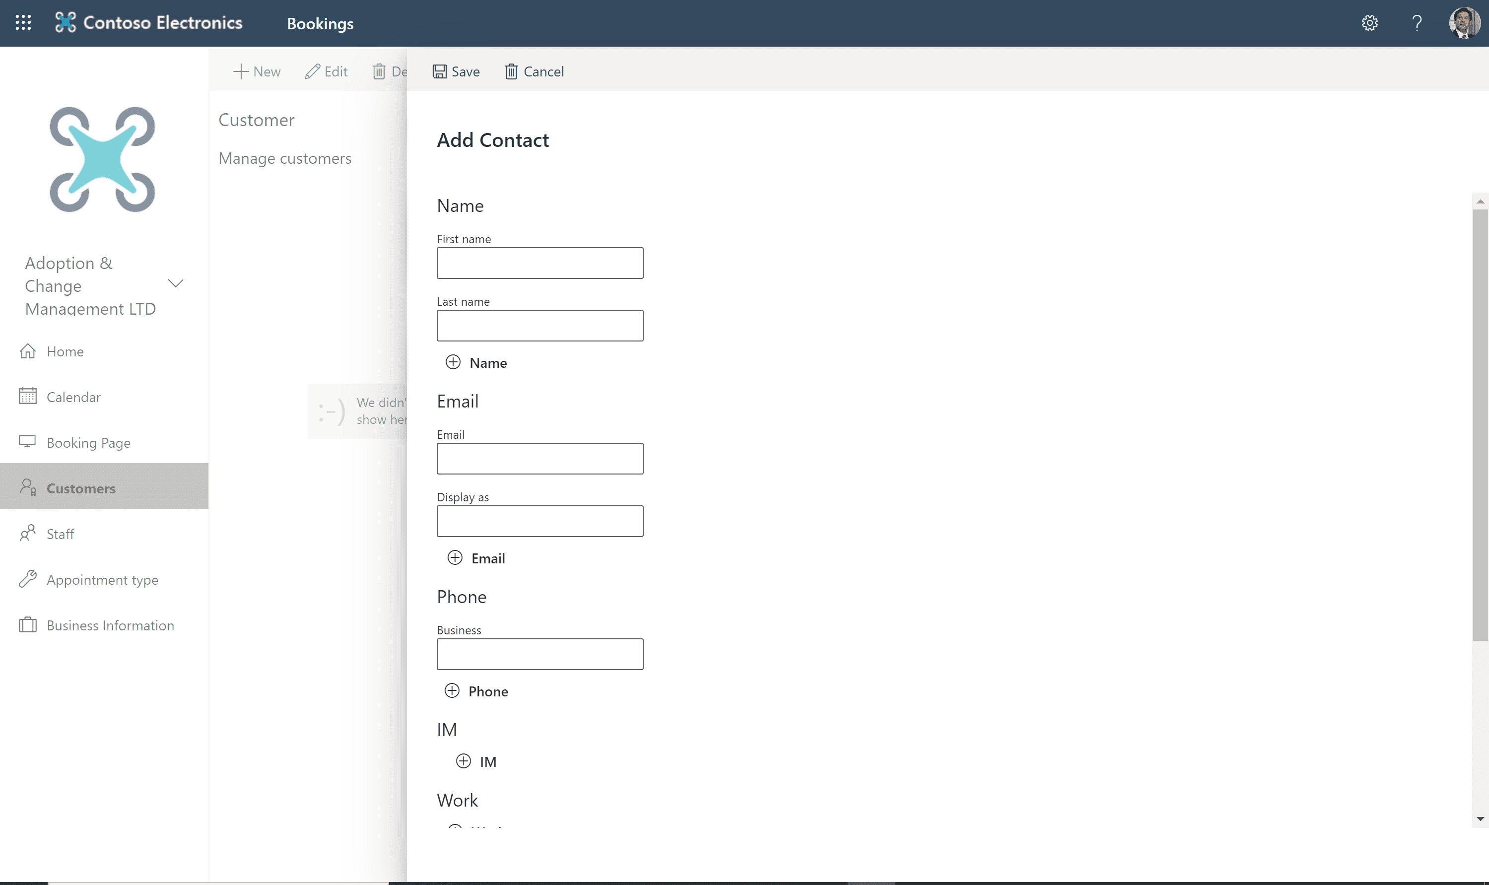Click the Contoso Electronics title link
The image size is (1489, 885).
(x=163, y=23)
